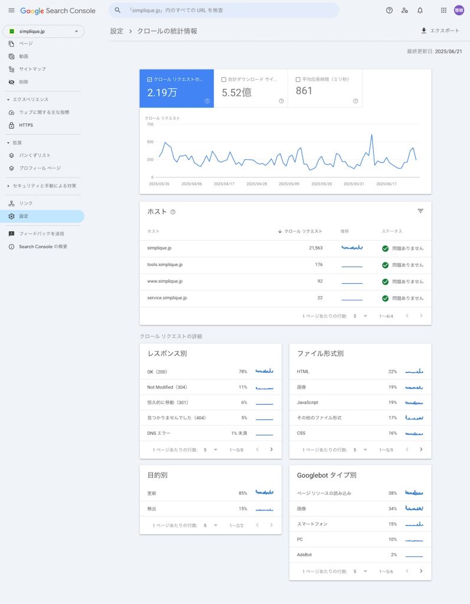The image size is (470, 604).
Task: Open rows-per-page dropdown in ファイル形式別 card
Action: pos(361,449)
